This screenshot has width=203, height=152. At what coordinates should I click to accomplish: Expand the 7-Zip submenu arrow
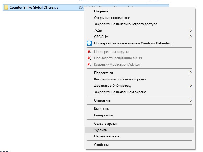(x=191, y=30)
